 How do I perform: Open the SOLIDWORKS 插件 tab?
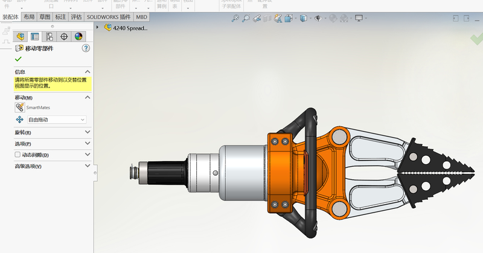(109, 18)
